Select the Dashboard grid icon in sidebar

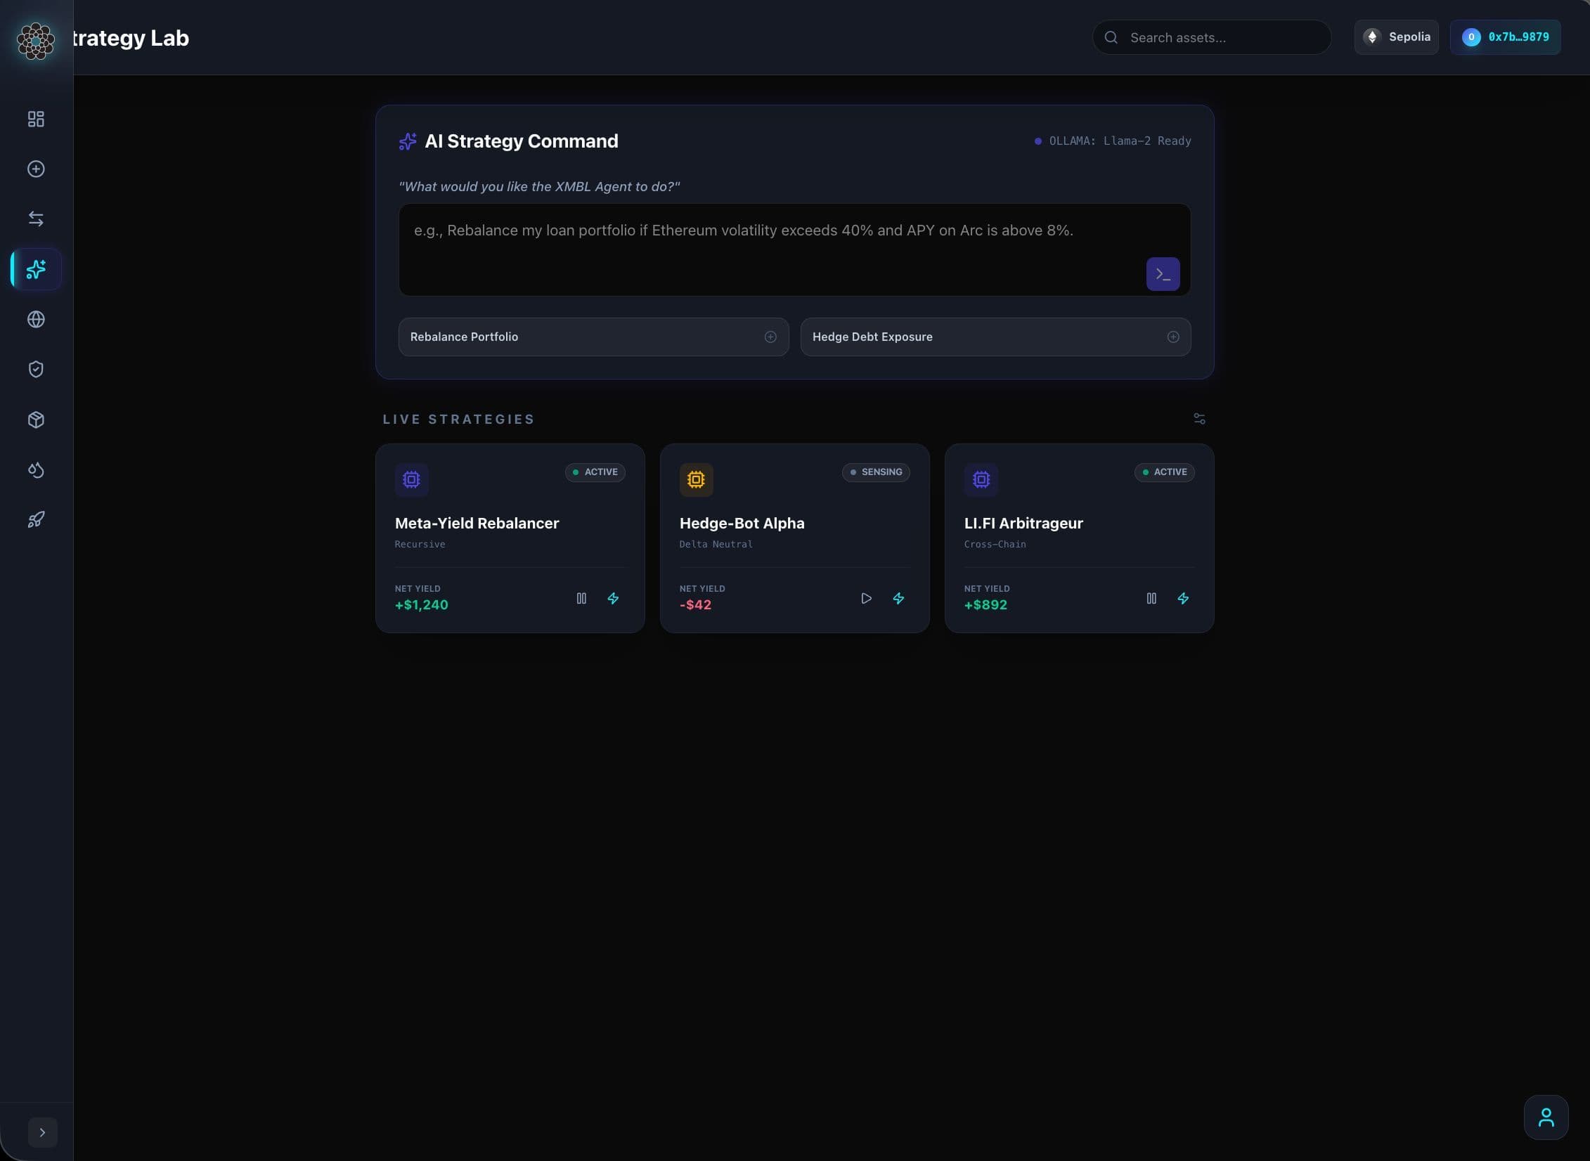click(x=36, y=119)
